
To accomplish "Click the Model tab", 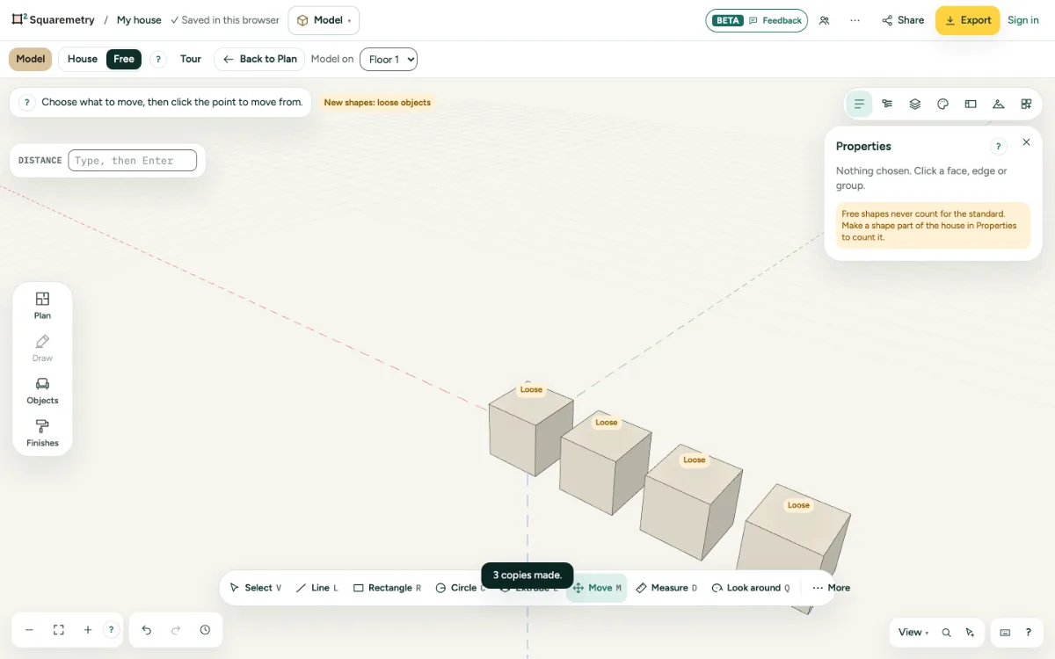I will coord(31,59).
